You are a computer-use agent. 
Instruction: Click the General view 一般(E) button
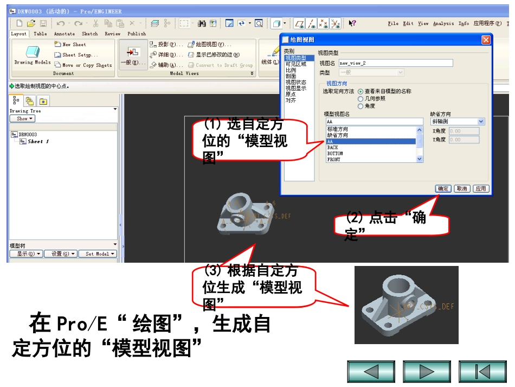133,55
